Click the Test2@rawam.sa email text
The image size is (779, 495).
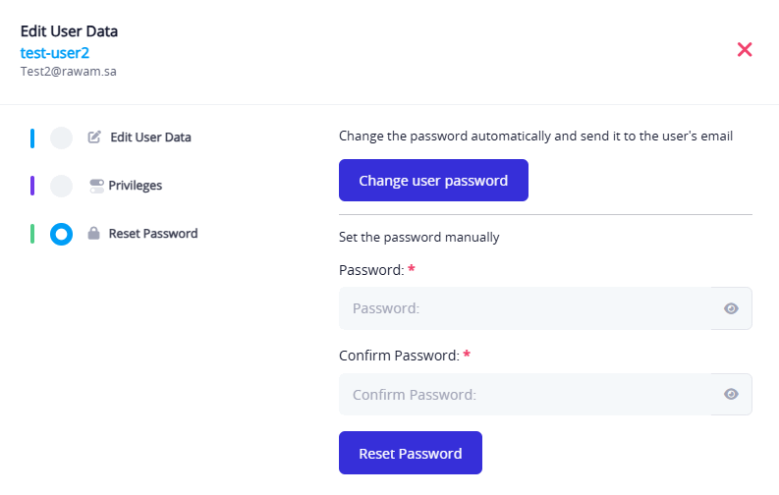[69, 71]
